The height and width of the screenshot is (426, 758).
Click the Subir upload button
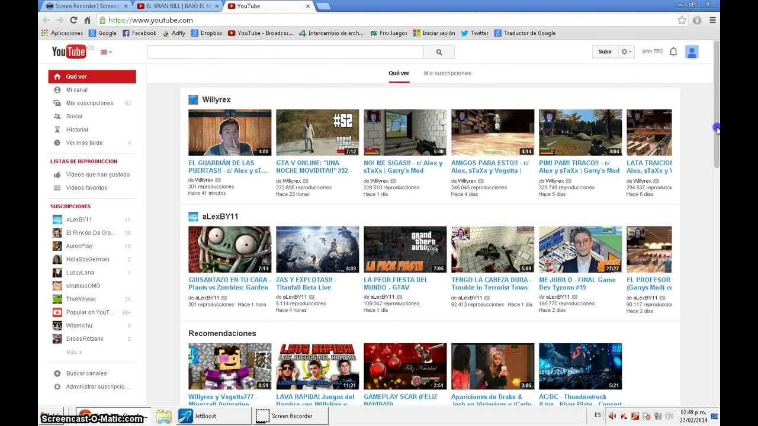605,52
